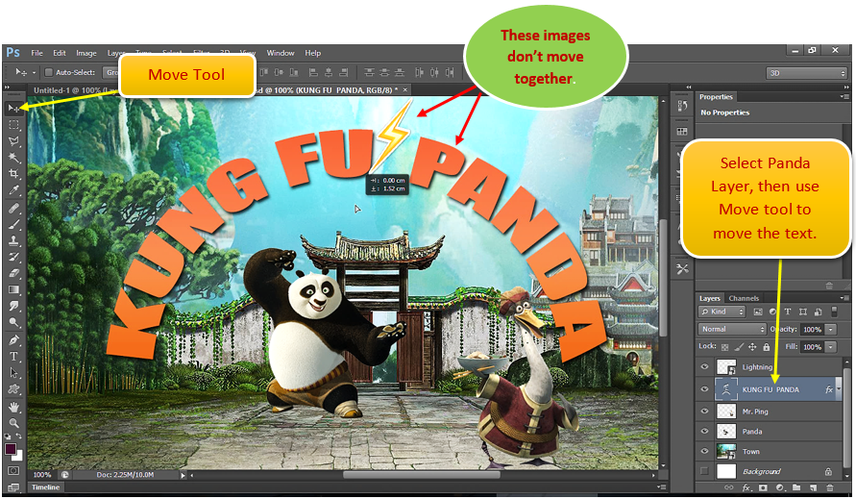Open the Fill slider dropdown arrow

tap(831, 346)
